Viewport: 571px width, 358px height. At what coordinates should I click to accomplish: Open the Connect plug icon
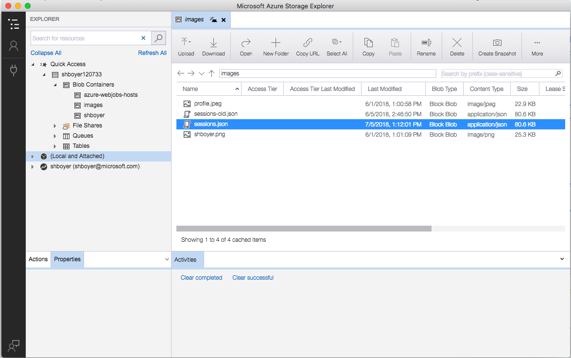14,70
